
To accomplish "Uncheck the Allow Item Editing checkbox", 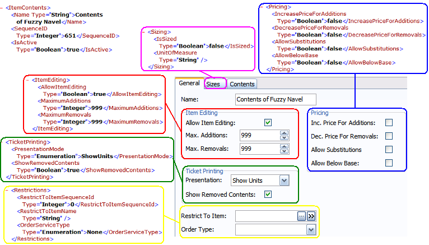I will point(268,123).
